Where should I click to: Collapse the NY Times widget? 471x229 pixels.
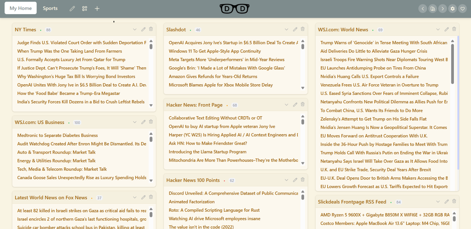tap(135, 29)
